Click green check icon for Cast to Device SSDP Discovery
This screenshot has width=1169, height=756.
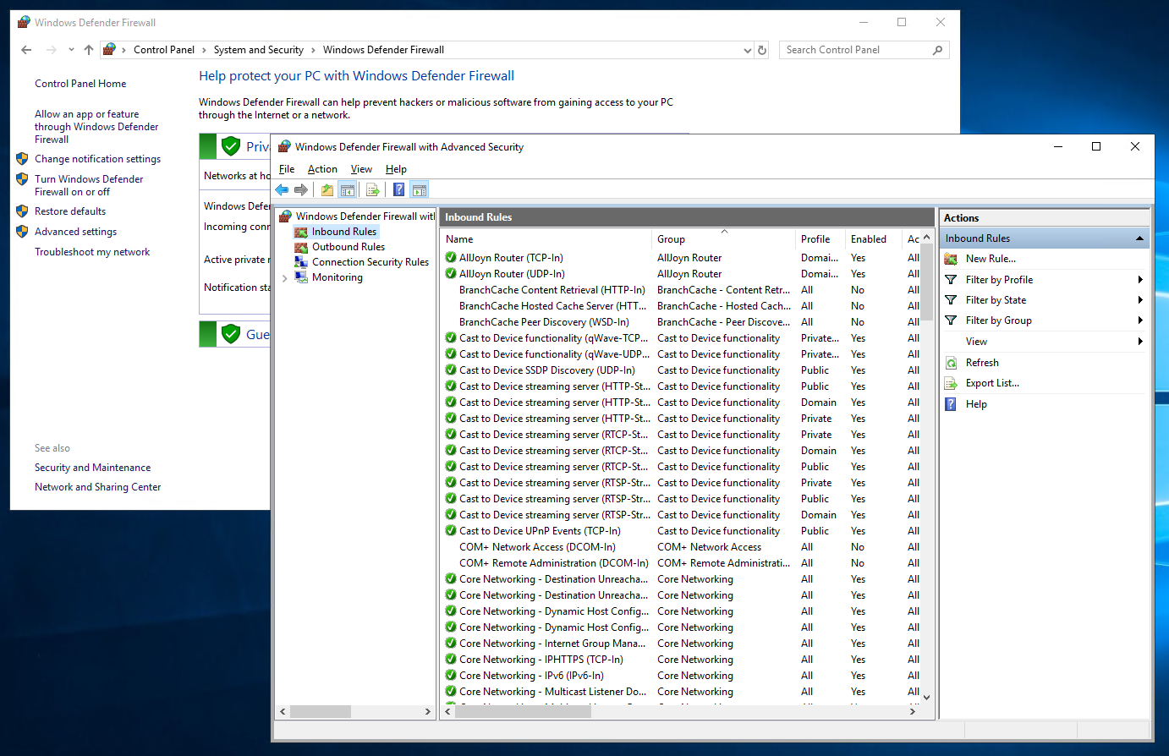click(x=451, y=370)
